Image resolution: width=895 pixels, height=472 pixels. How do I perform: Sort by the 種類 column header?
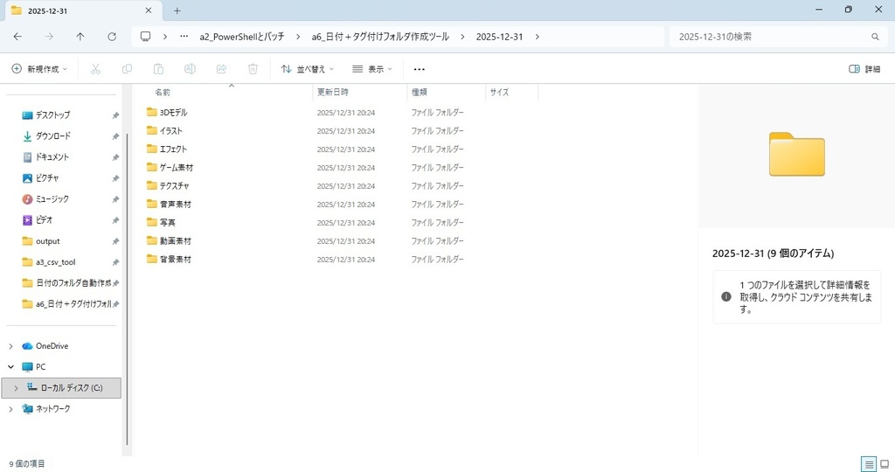pyautogui.click(x=420, y=92)
